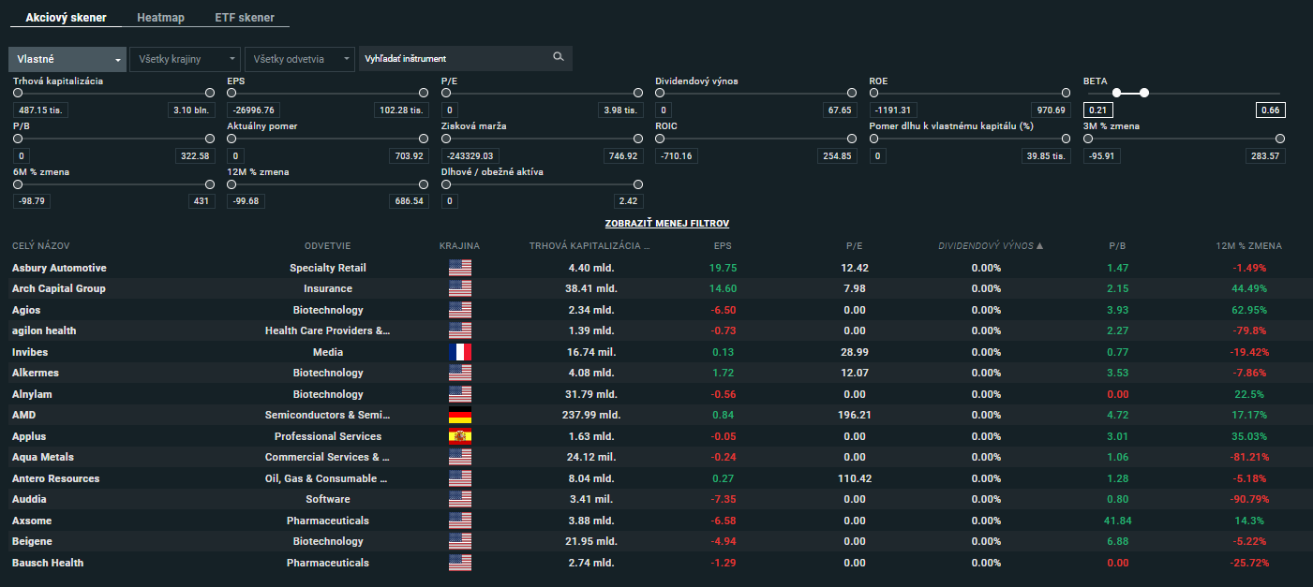Click the BETA slider right handle
This screenshot has height=587, width=1313.
click(1144, 93)
